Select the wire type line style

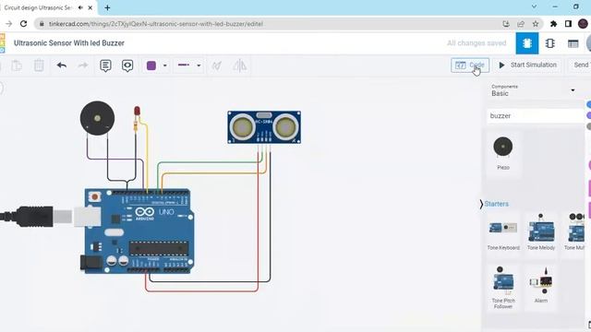(184, 65)
